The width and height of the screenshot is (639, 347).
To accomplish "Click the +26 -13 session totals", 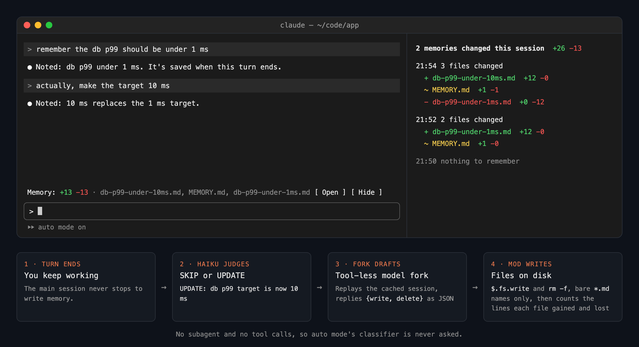I will point(567,48).
